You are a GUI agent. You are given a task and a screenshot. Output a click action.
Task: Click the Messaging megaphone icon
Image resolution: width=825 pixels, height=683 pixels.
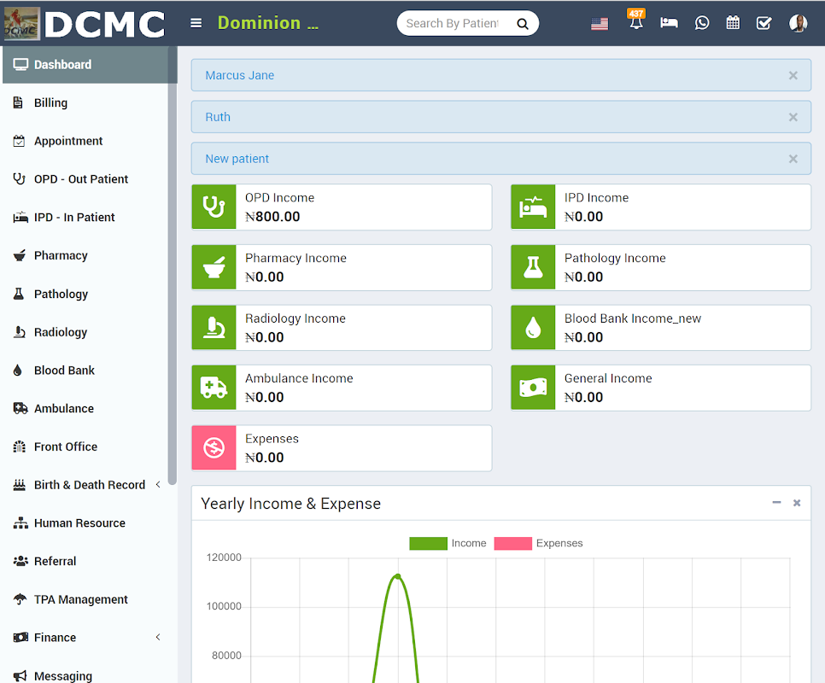[x=20, y=675]
